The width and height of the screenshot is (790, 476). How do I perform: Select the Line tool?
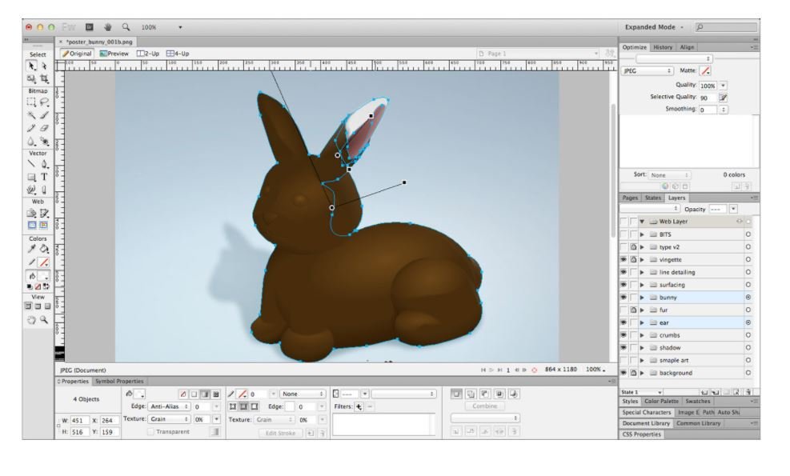tap(32, 164)
